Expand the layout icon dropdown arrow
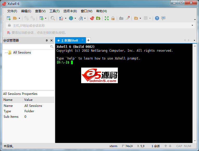This screenshot has height=151, width=199. tap(150, 18)
